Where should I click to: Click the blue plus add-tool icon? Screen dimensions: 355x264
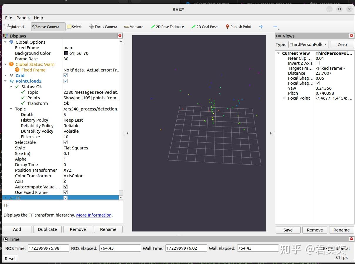261,27
